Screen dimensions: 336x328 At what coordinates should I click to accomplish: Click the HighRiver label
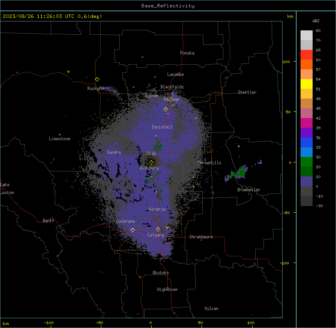tap(168, 289)
